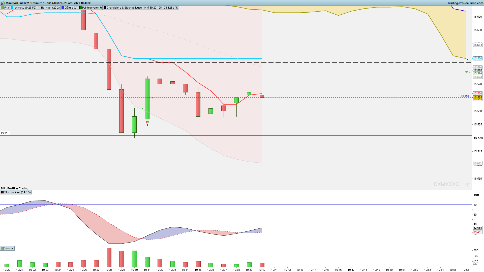Viewport: 484px width, 272px height.
Task: Click the 32,688 stochastic value tag
Action: (x=477, y=228)
